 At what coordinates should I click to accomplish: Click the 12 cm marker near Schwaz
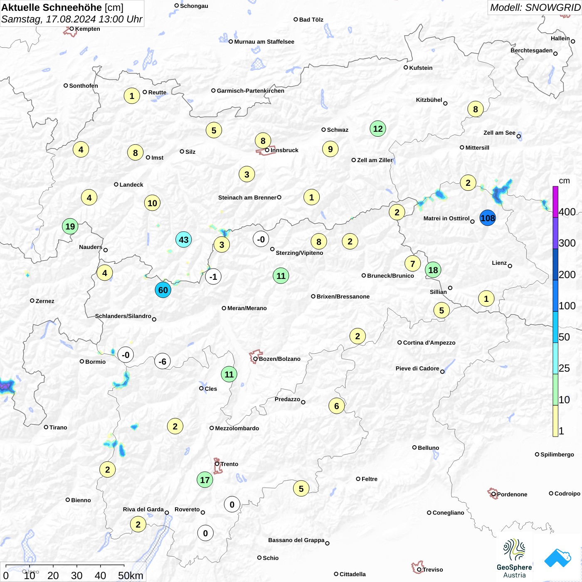click(378, 128)
